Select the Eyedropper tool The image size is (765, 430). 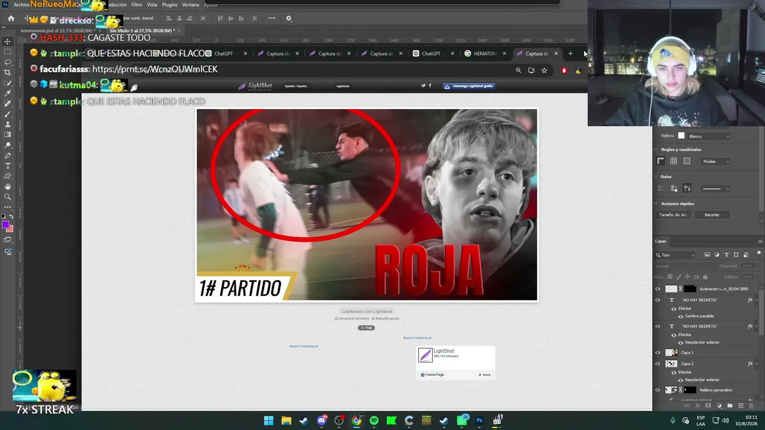8,93
